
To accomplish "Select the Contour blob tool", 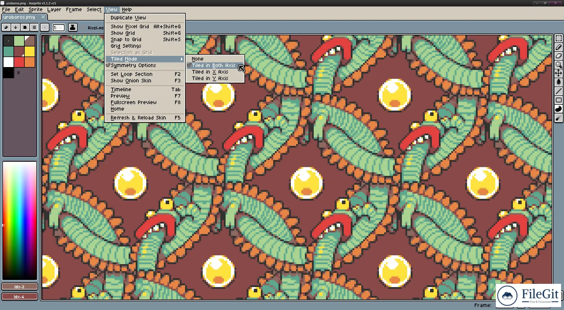I will pyautogui.click(x=558, y=109).
